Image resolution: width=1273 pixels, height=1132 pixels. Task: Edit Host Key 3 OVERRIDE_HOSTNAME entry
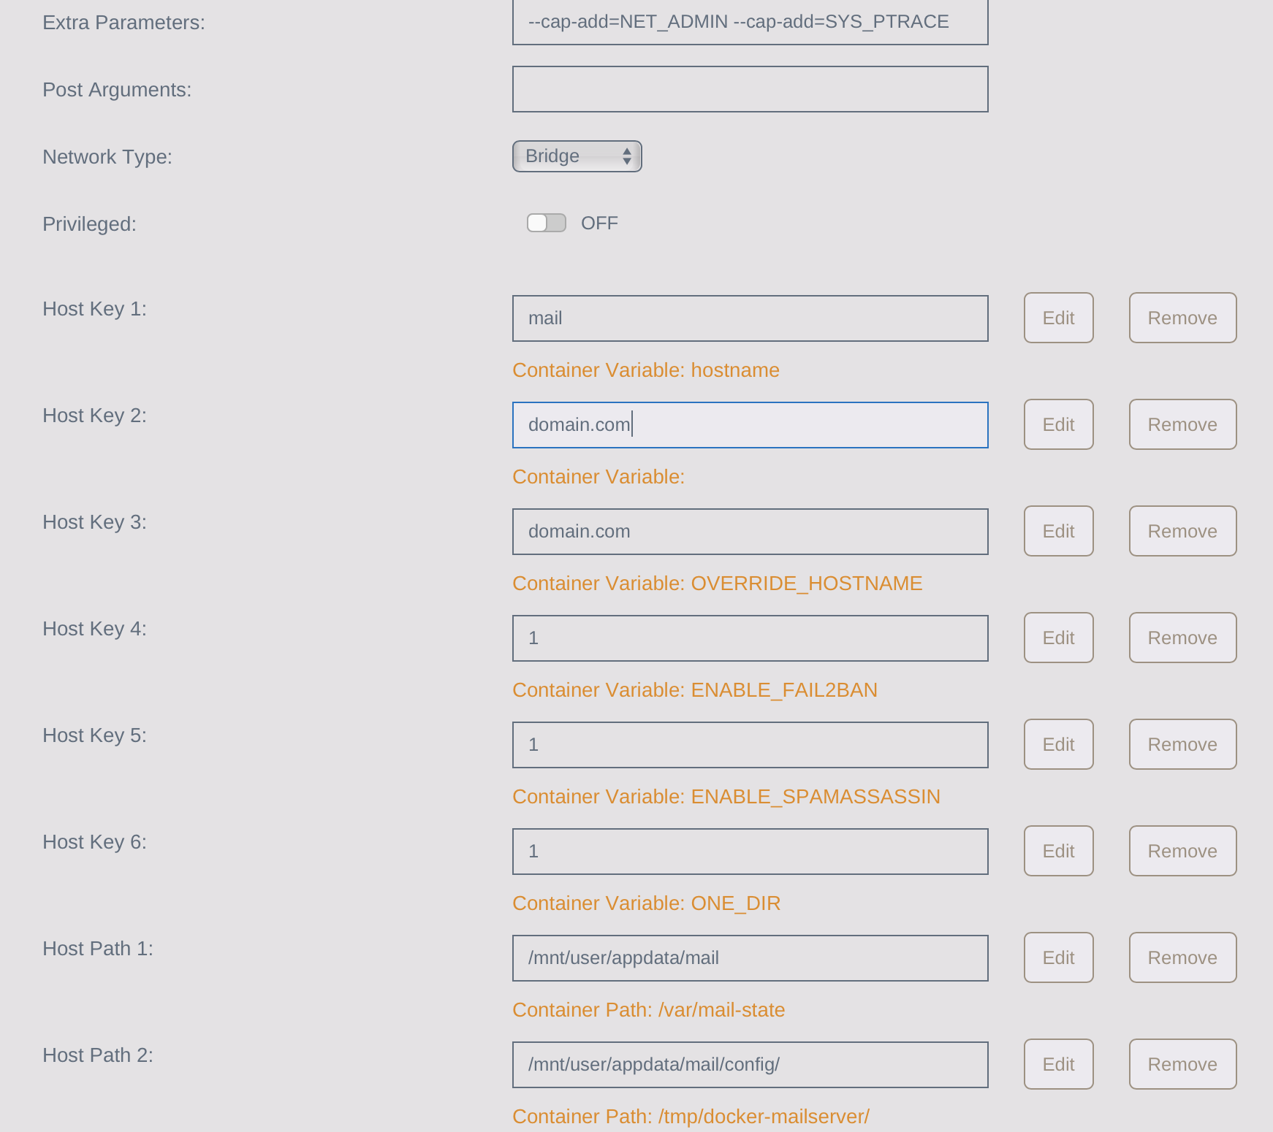click(x=1059, y=531)
